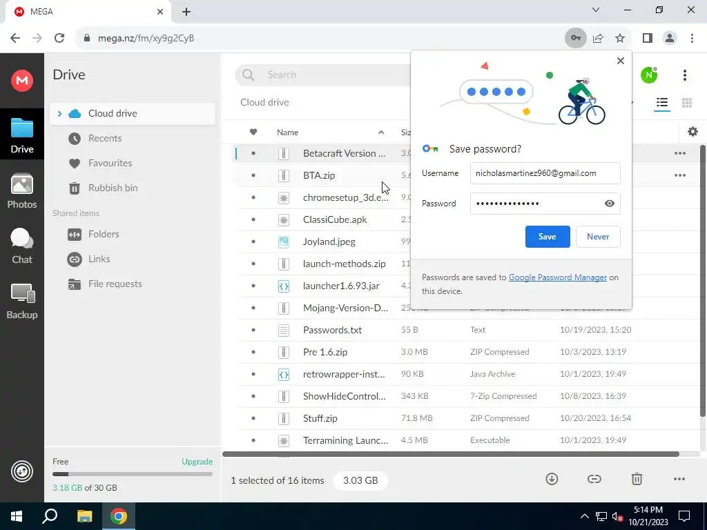The width and height of the screenshot is (707, 530).
Task: Click the Cloud drive breadcrumb
Action: (x=264, y=102)
